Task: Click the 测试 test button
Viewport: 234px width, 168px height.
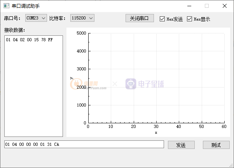Action: coord(216,145)
